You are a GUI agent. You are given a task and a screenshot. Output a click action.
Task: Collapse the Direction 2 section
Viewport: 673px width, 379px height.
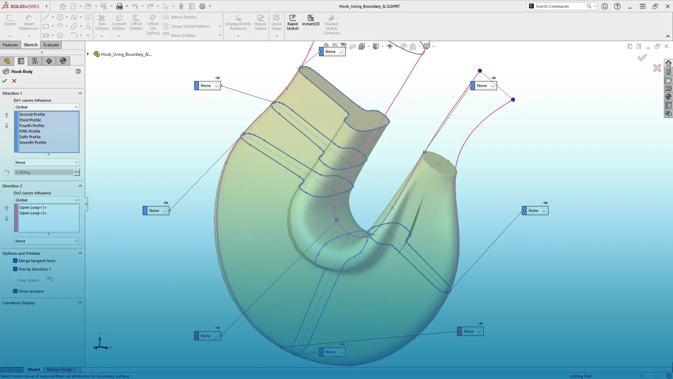[80, 186]
